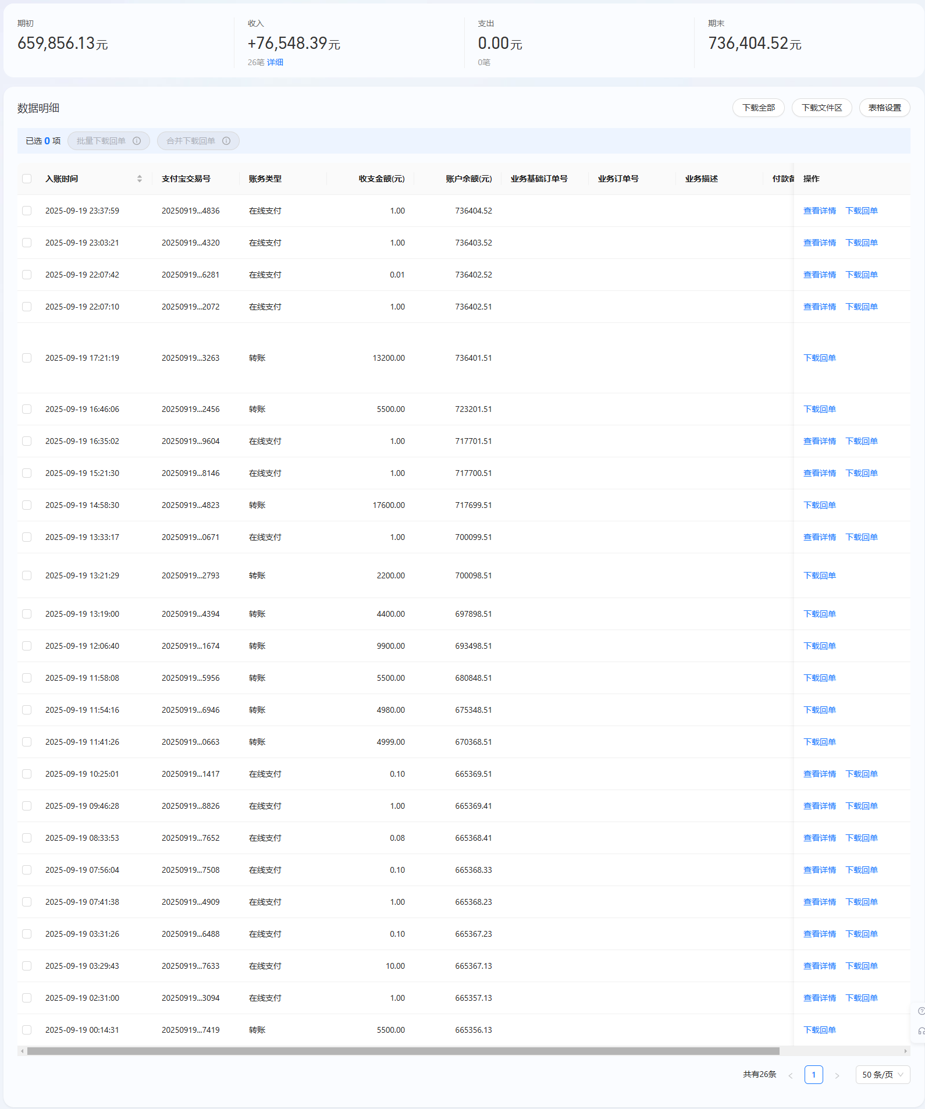Open 表格设置 table settings
Viewport: 925px width, 1109px height.
(884, 108)
